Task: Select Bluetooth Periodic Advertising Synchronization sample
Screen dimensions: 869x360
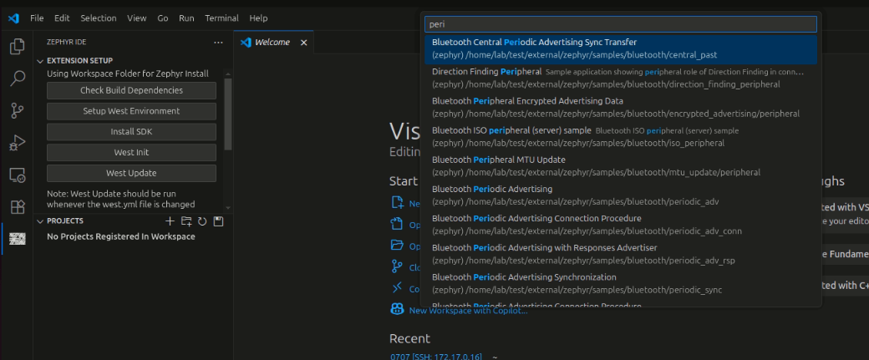Action: (x=621, y=283)
